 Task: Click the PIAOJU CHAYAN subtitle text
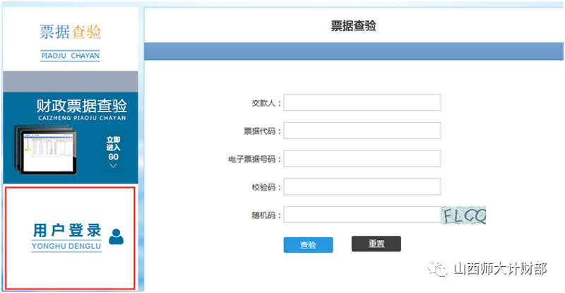click(70, 56)
